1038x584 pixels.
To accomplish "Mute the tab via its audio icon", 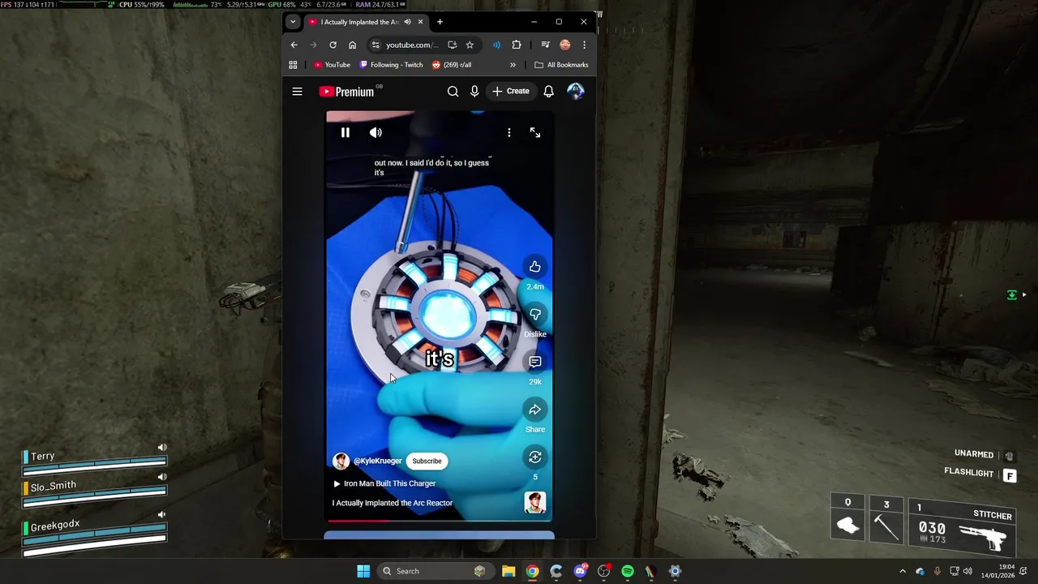I will pyautogui.click(x=407, y=22).
